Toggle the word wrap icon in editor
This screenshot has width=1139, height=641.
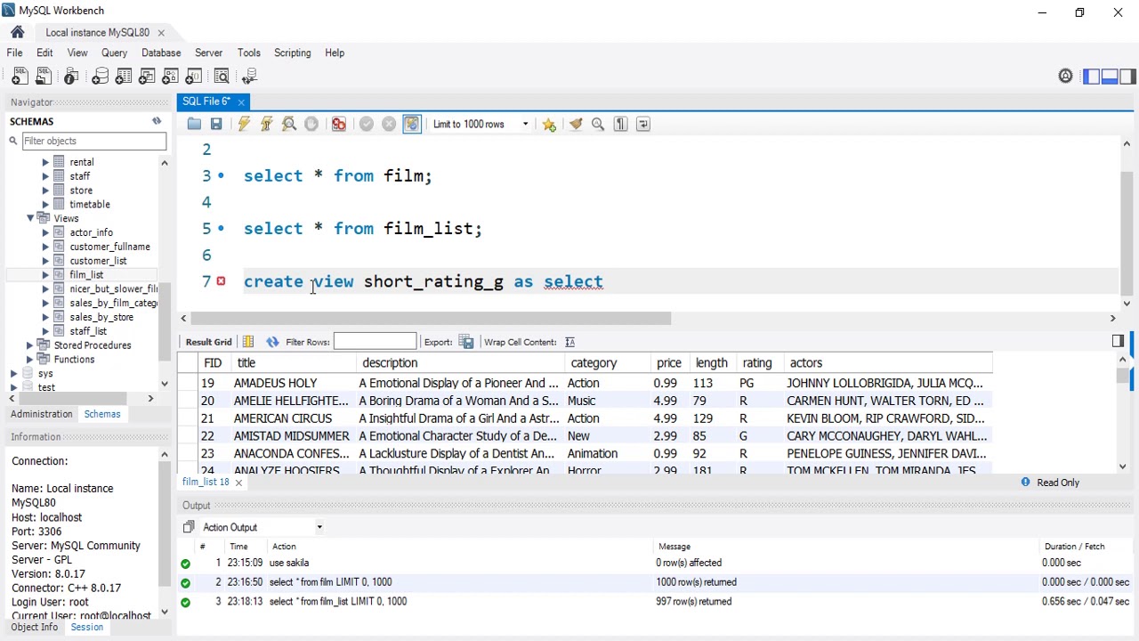click(x=643, y=124)
